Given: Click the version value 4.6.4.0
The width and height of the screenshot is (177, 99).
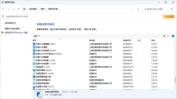Looking at the screenshot, I should tap(154, 70).
